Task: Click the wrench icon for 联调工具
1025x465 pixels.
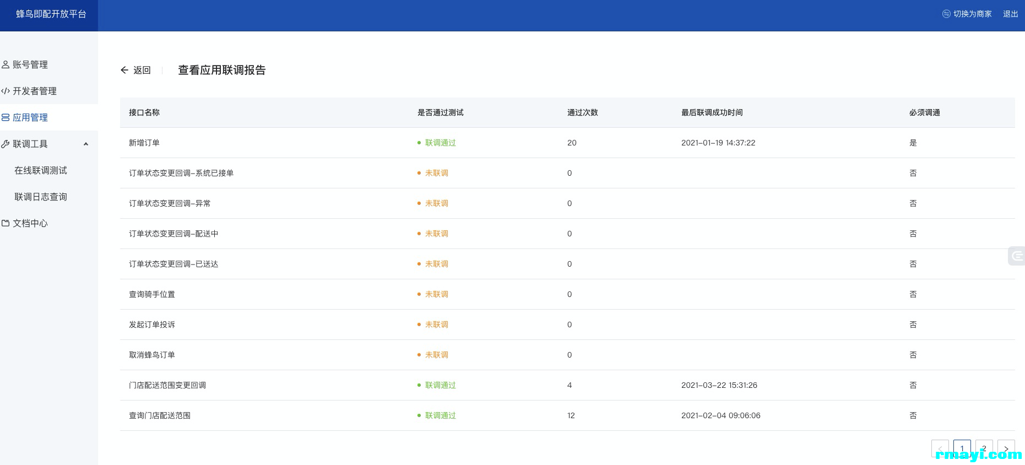Action: pyautogui.click(x=6, y=144)
